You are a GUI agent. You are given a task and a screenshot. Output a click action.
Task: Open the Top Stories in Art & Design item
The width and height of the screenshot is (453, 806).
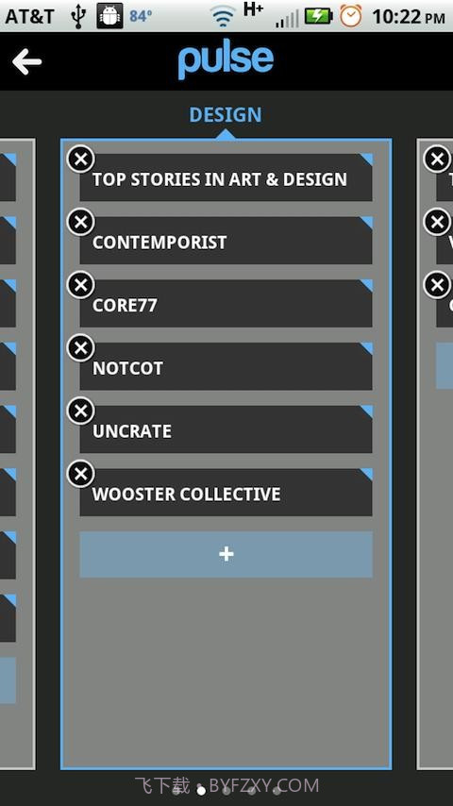pos(226,176)
